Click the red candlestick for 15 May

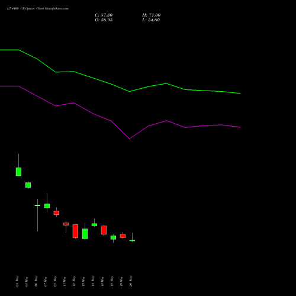click(x=104, y=230)
